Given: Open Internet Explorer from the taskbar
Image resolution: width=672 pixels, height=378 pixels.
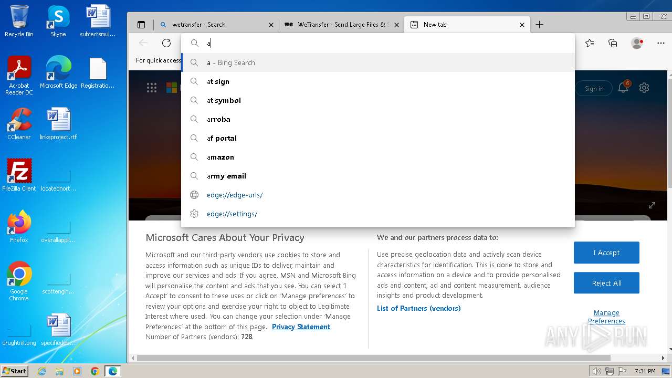Looking at the screenshot, I should [41, 371].
